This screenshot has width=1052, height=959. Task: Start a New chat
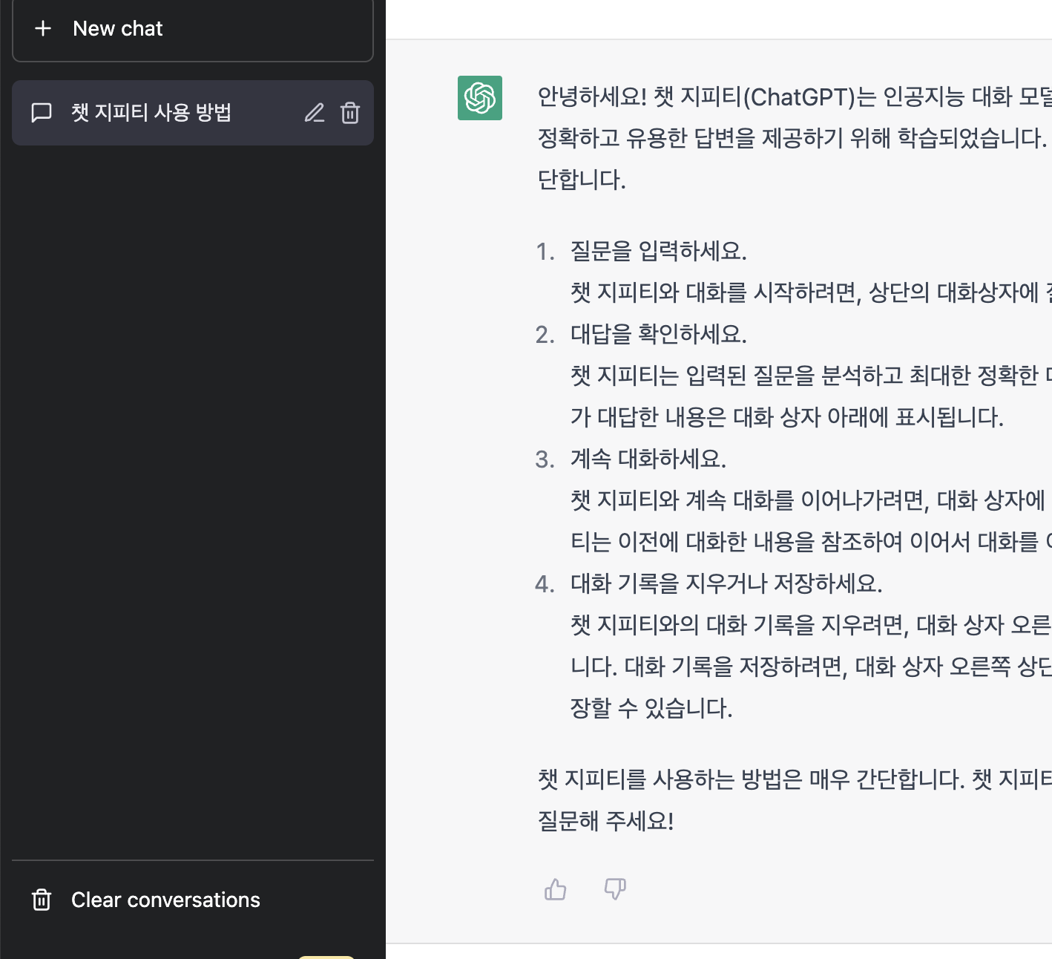[x=193, y=29]
